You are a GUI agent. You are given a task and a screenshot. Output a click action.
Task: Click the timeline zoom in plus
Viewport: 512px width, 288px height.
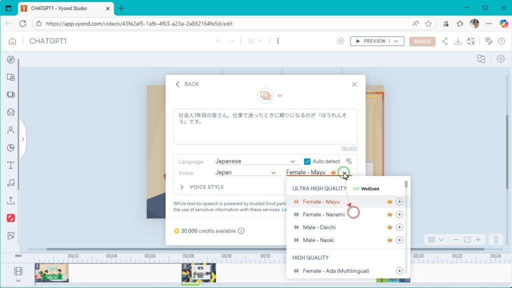tap(478, 239)
